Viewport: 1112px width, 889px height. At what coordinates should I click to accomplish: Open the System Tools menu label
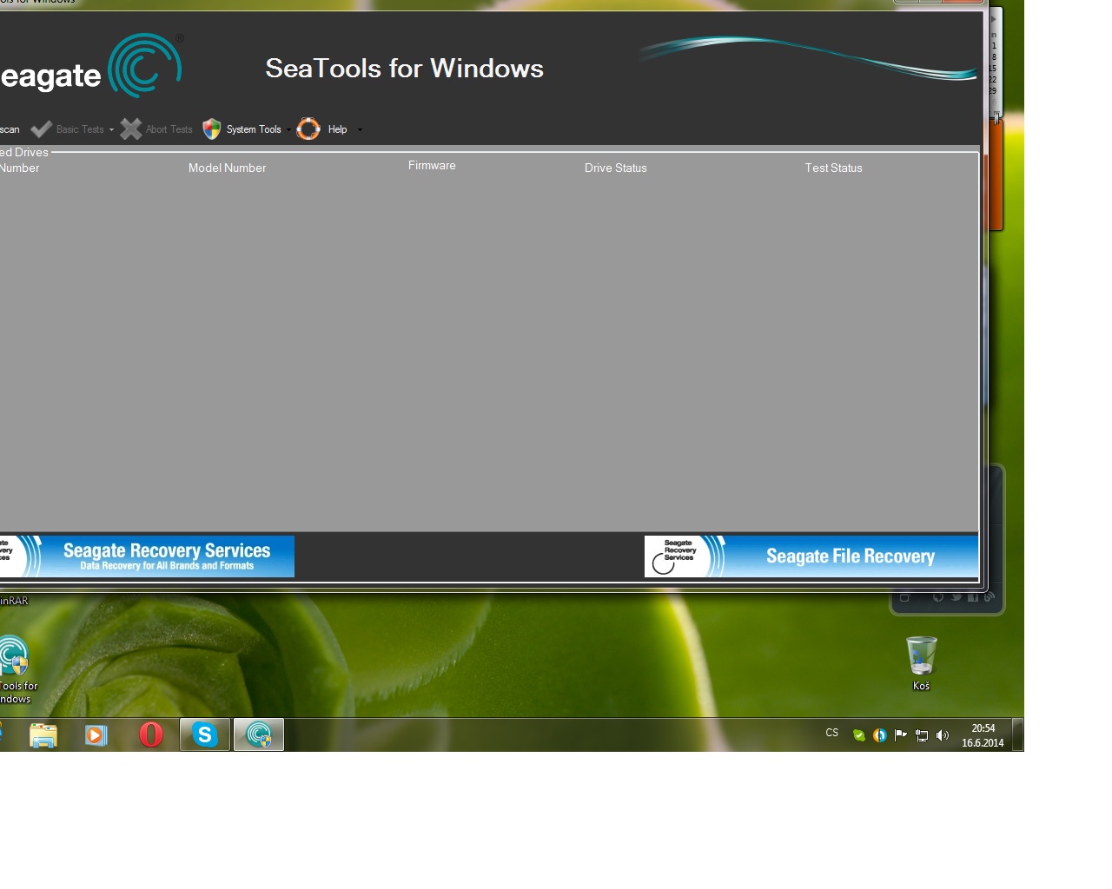254,129
